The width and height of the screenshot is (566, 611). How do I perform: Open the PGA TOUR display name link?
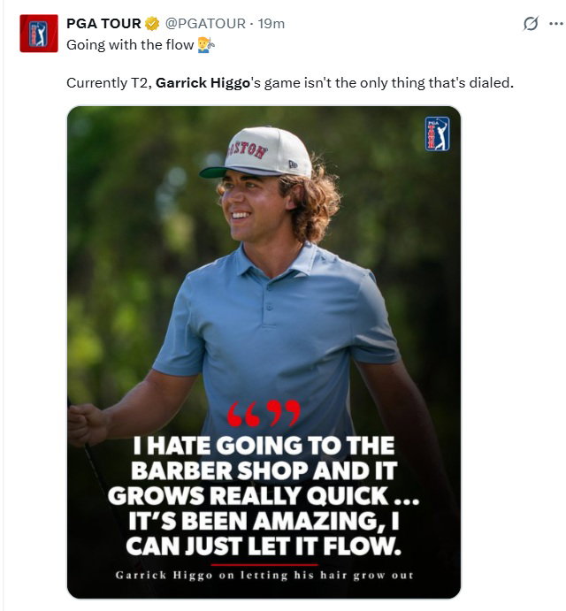point(103,24)
